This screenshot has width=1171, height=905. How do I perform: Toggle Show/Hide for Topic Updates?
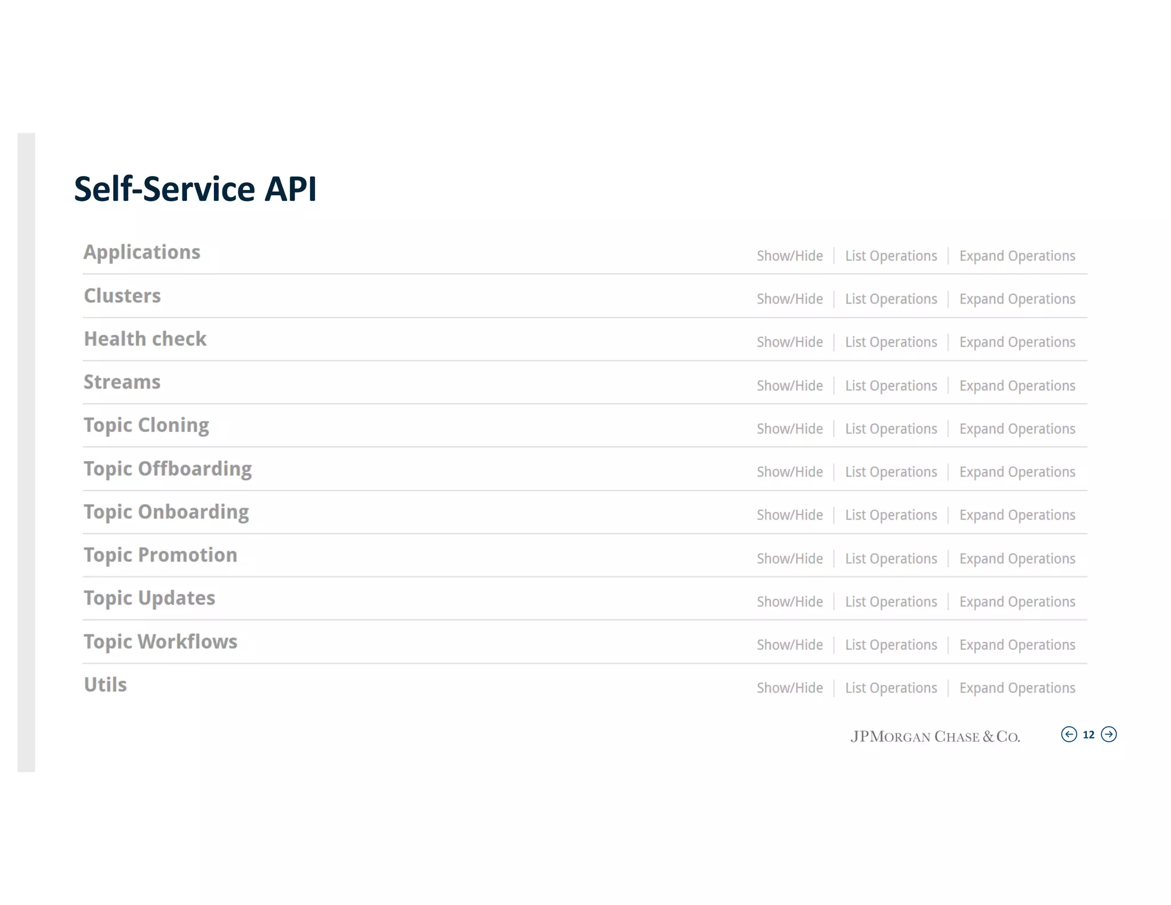790,602
